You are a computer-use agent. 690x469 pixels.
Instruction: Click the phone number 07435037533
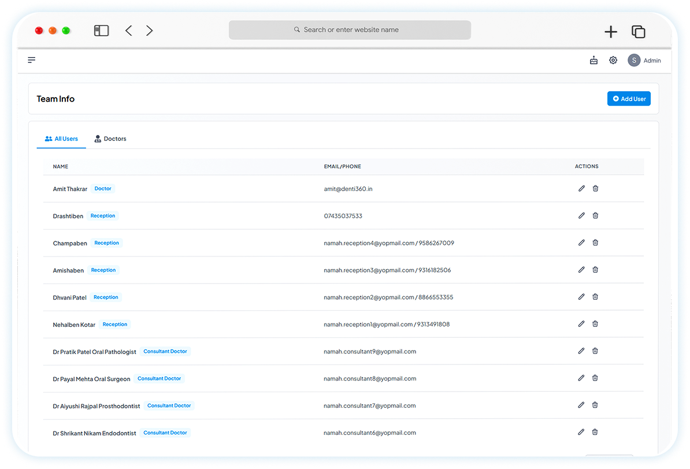[x=343, y=216]
